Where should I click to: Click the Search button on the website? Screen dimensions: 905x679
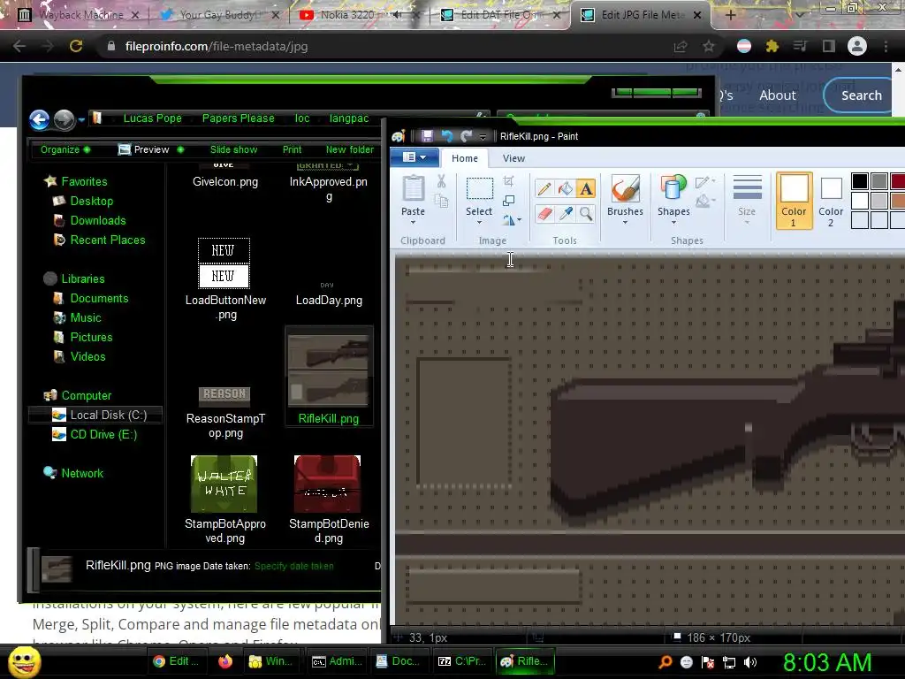pyautogui.click(x=861, y=95)
